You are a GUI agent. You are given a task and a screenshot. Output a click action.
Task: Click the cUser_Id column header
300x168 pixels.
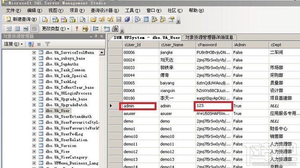pyautogui.click(x=141, y=45)
